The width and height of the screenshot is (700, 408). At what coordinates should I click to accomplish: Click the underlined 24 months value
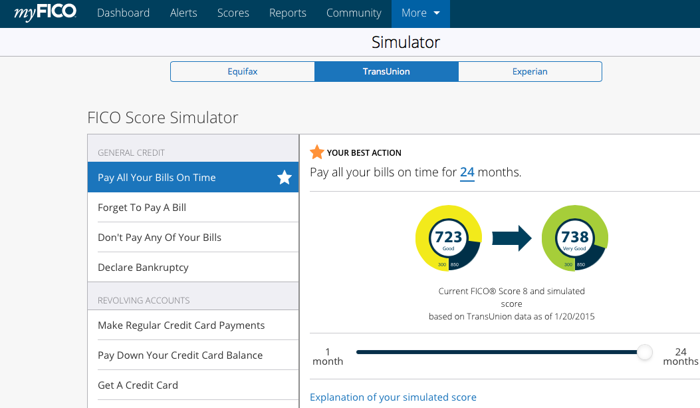pos(467,172)
